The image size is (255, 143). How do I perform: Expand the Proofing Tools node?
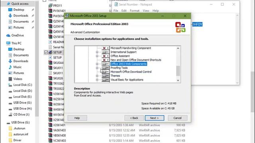pyautogui.click(x=97, y=68)
